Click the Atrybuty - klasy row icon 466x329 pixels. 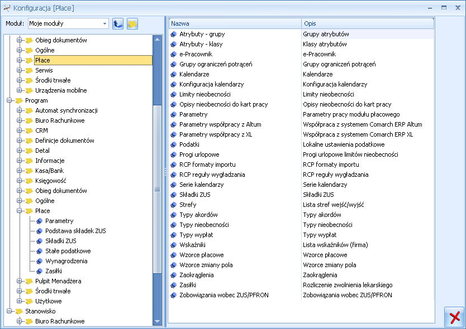[x=174, y=44]
